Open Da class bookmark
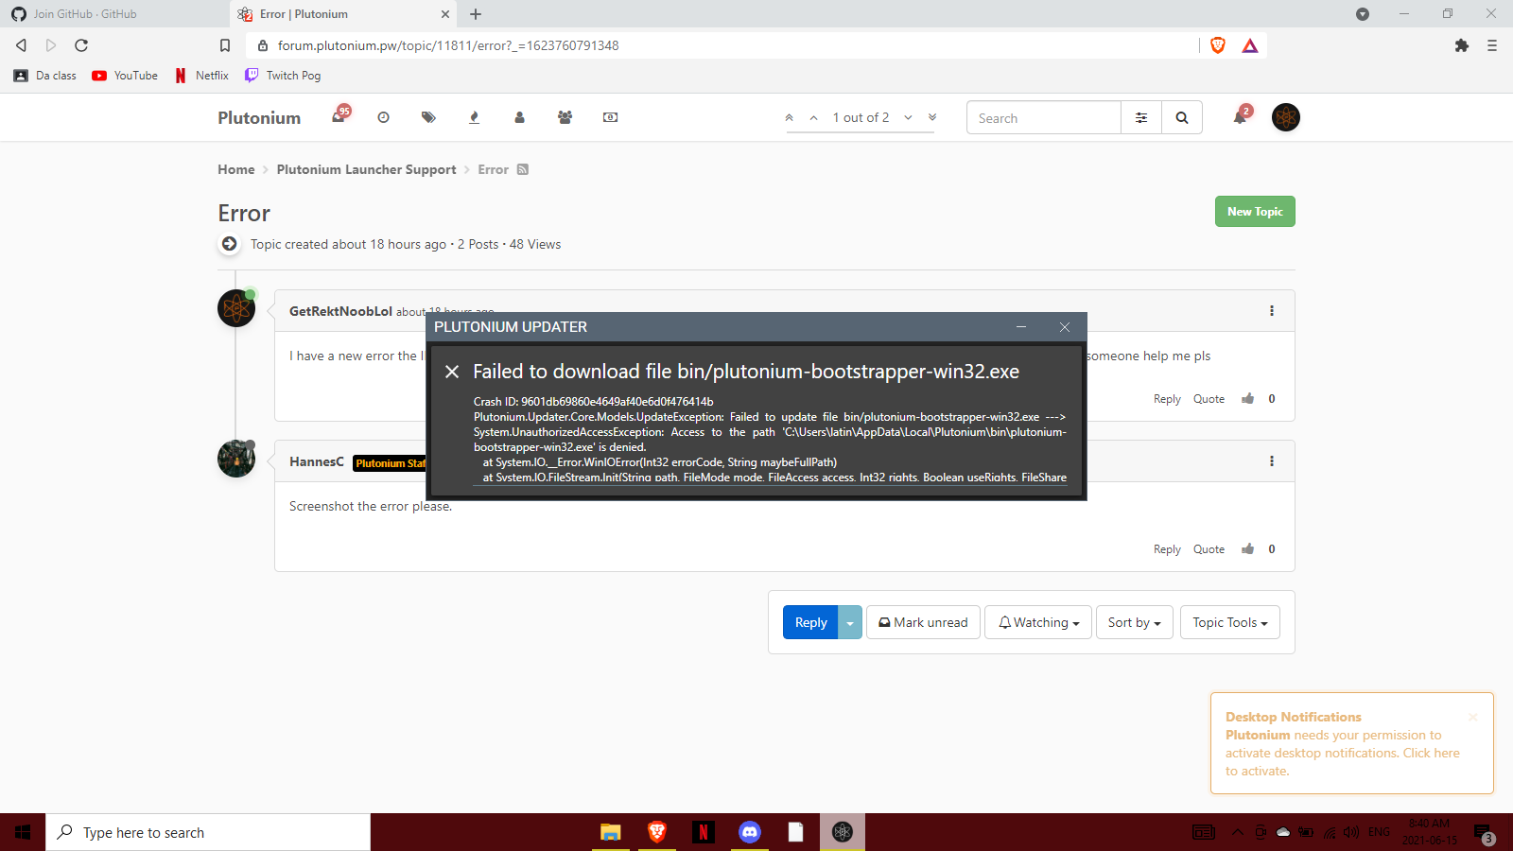 tap(45, 76)
